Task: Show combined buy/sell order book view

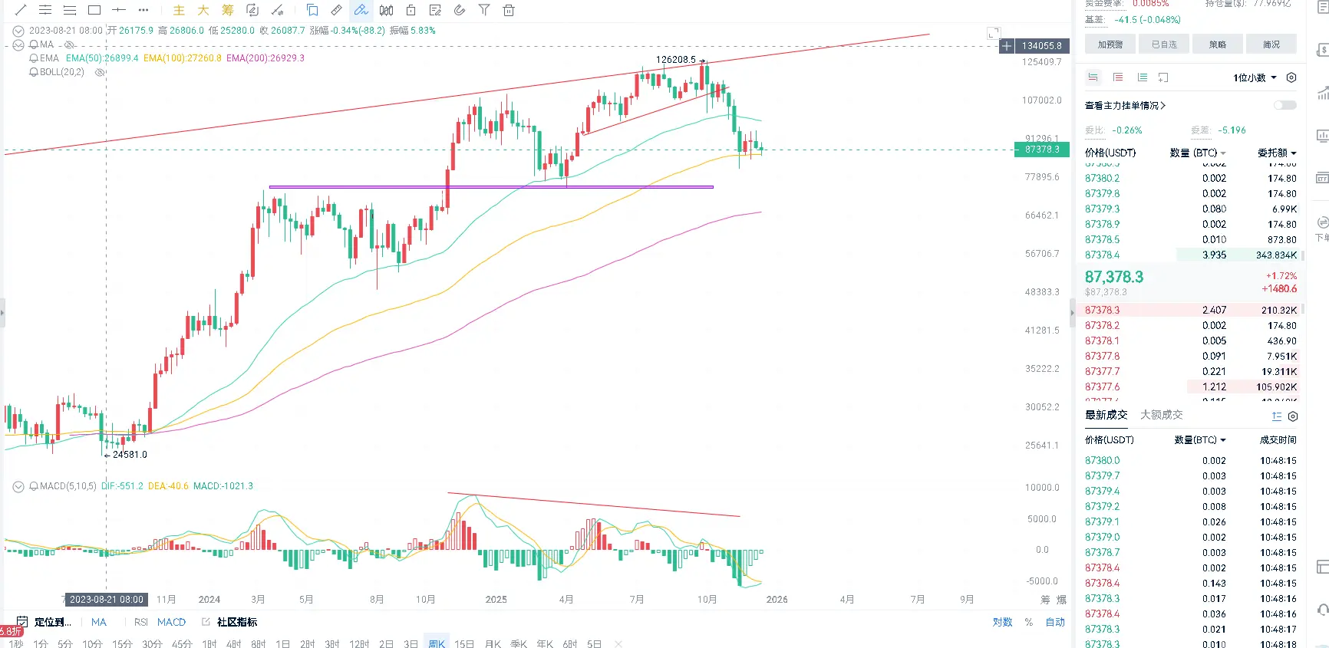Action: coord(1093,77)
